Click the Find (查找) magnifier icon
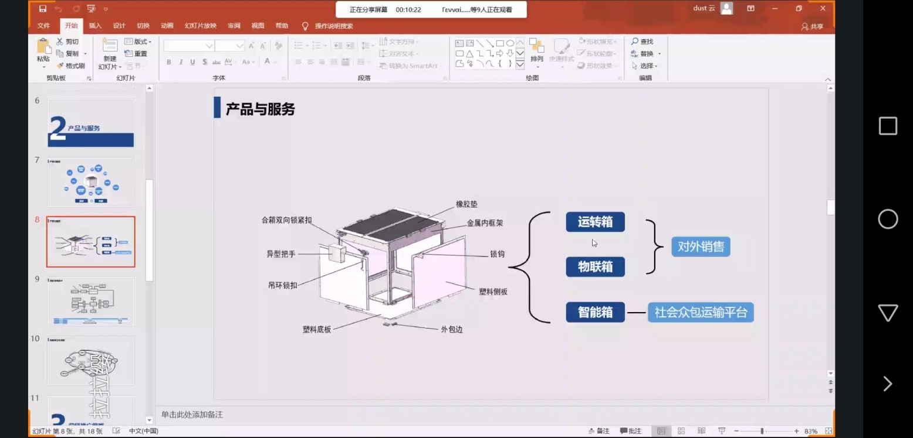Image resolution: width=913 pixels, height=438 pixels. click(635, 42)
